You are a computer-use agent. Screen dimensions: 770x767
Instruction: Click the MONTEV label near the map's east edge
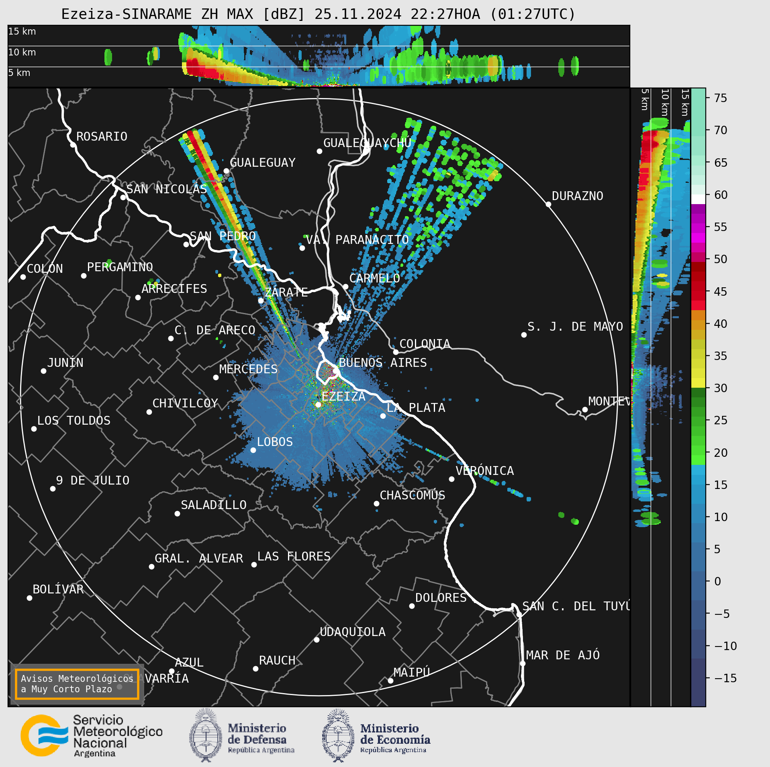click(609, 401)
